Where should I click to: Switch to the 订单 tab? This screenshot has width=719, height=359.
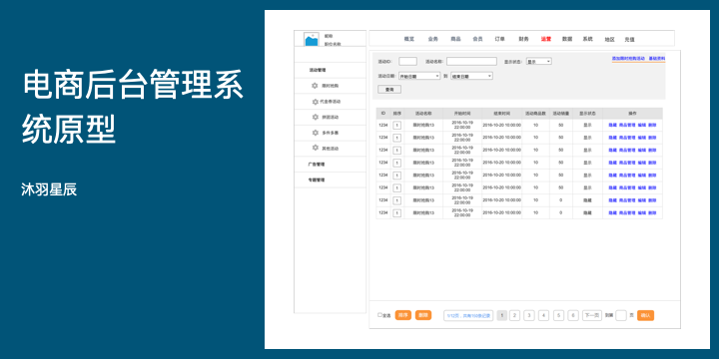coord(500,39)
